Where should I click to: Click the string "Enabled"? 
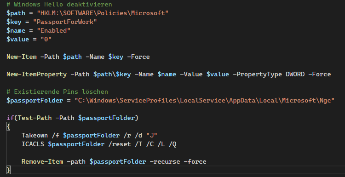(x=53, y=30)
